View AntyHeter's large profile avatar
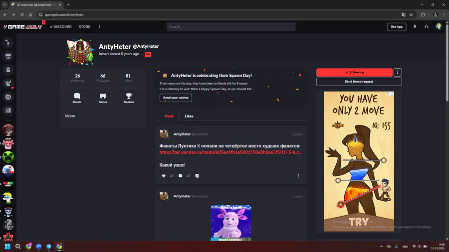449x252 pixels. (x=80, y=52)
